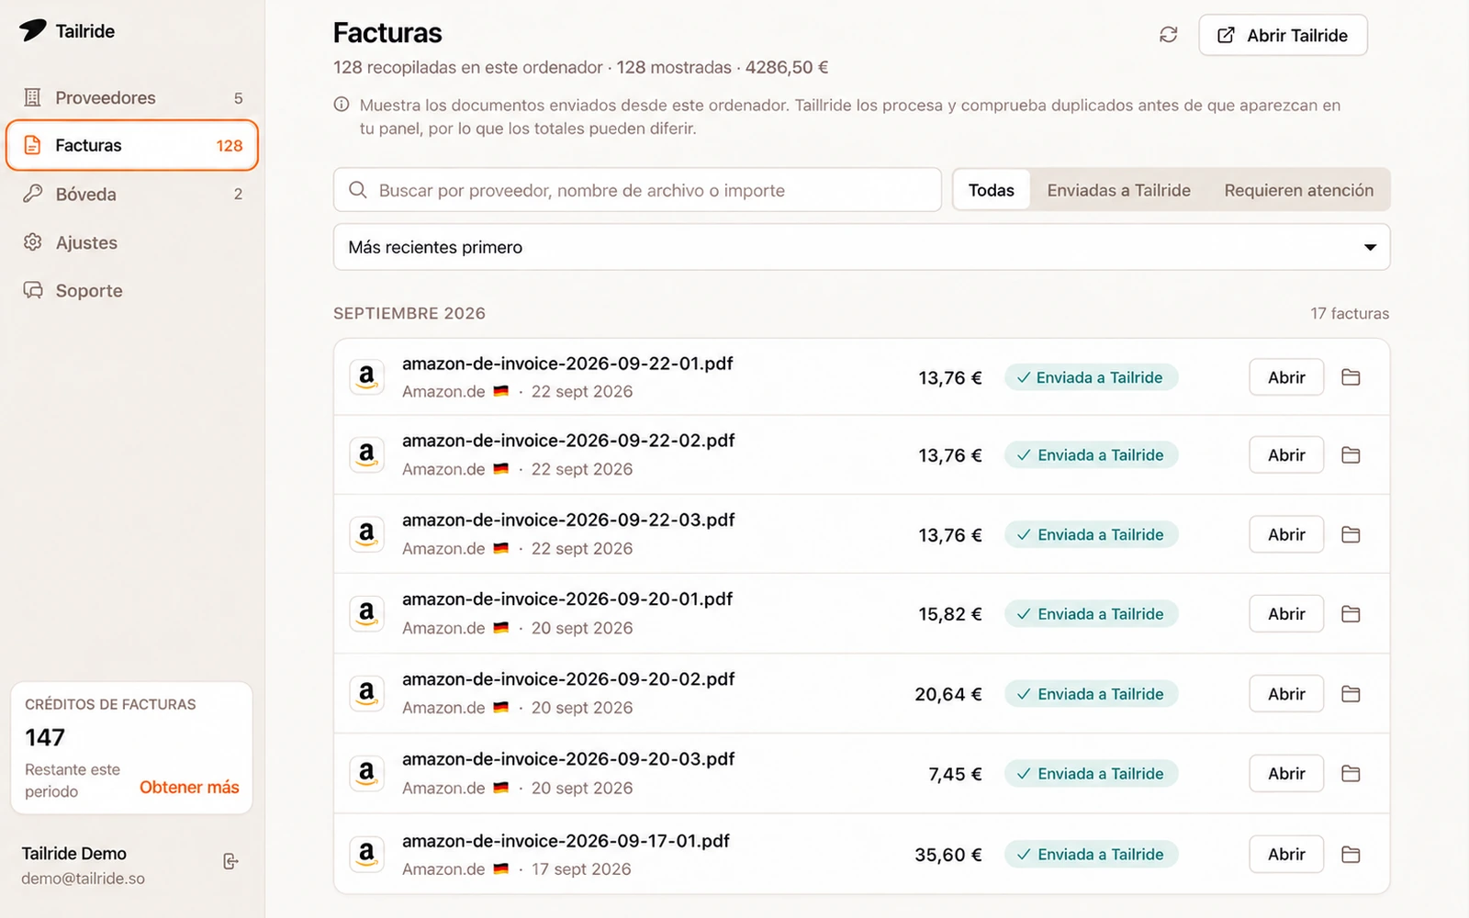Click the Obtener más credits link
Image resolution: width=1469 pixels, height=918 pixels.
point(189,788)
